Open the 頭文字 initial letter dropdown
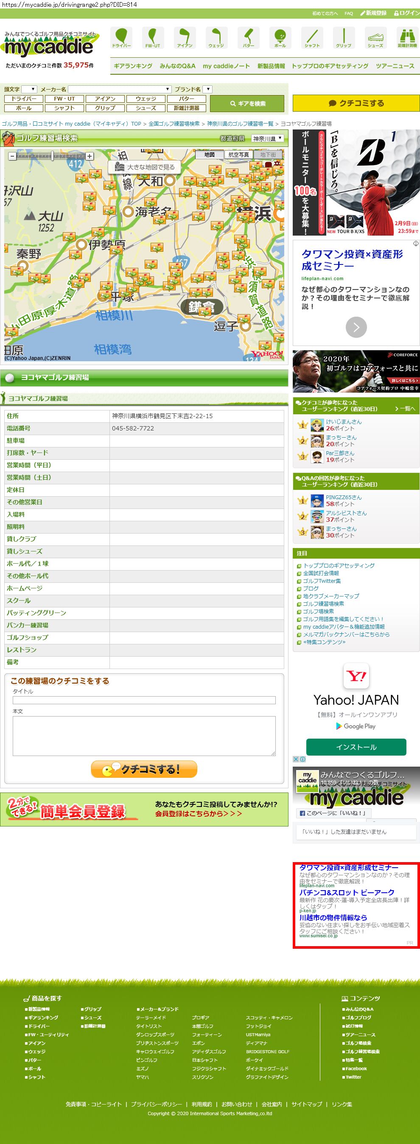Viewport: 420px width, 1144px height. [x=29, y=89]
